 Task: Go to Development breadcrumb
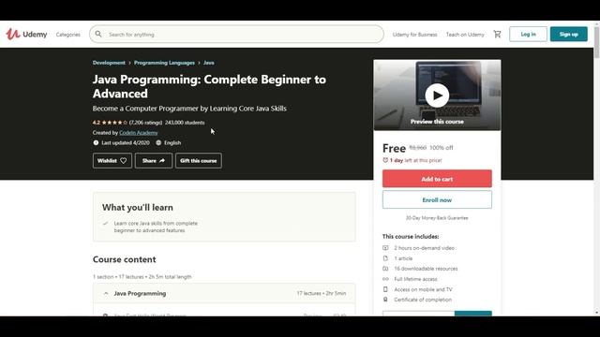[109, 63]
